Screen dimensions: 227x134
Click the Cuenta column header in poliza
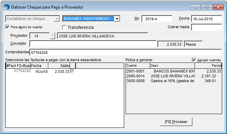(138, 66)
